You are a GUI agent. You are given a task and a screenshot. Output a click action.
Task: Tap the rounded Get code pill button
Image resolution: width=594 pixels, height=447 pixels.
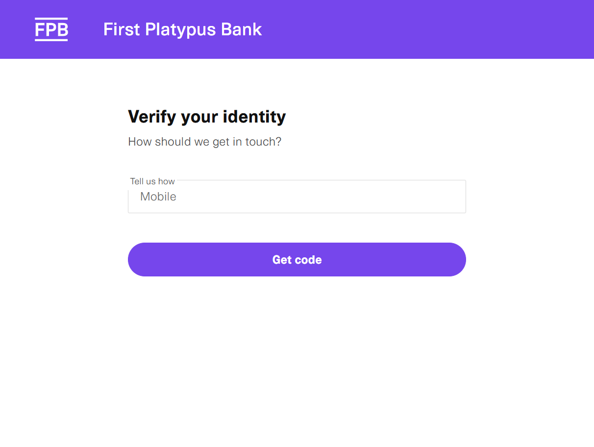297,259
